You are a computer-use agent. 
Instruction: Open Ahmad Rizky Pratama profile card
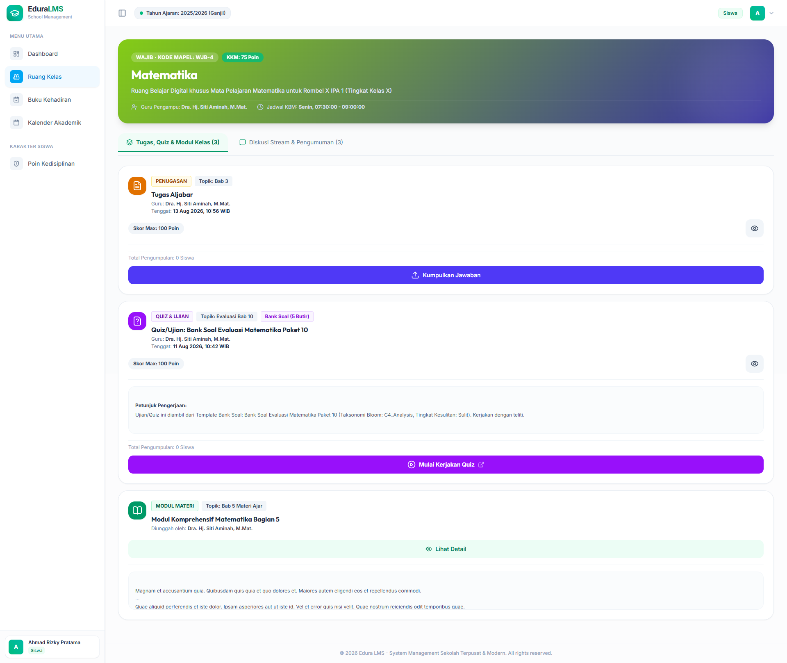click(52, 647)
